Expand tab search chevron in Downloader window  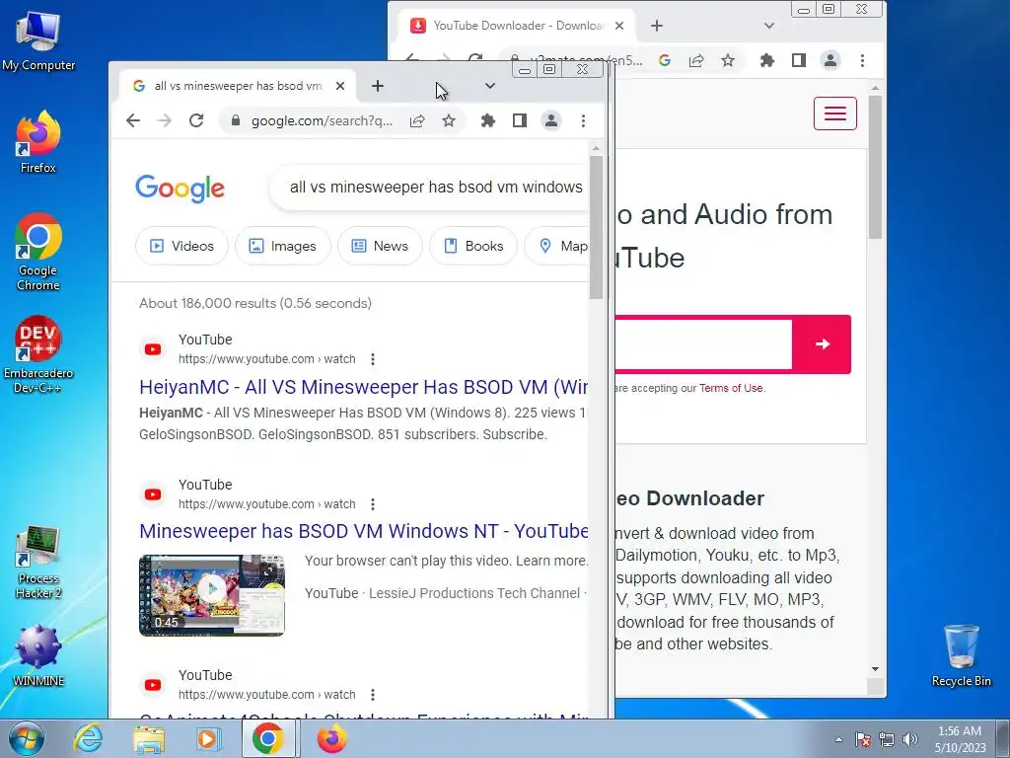tap(769, 26)
